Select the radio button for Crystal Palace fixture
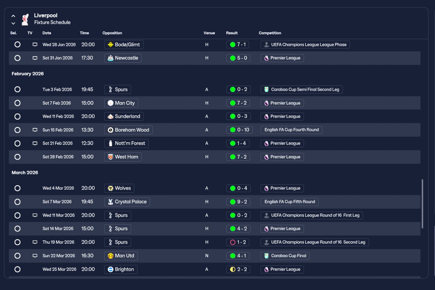The width and height of the screenshot is (435, 290). pyautogui.click(x=18, y=202)
